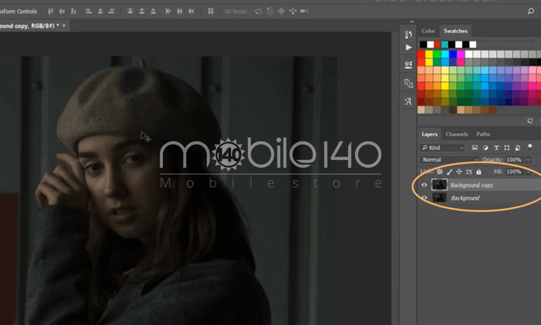Select the Layers tab

pyautogui.click(x=429, y=134)
